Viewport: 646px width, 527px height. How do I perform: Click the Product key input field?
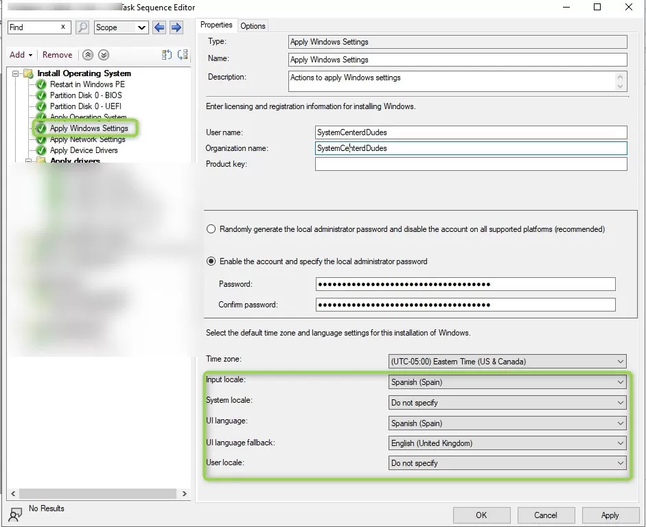470,164
